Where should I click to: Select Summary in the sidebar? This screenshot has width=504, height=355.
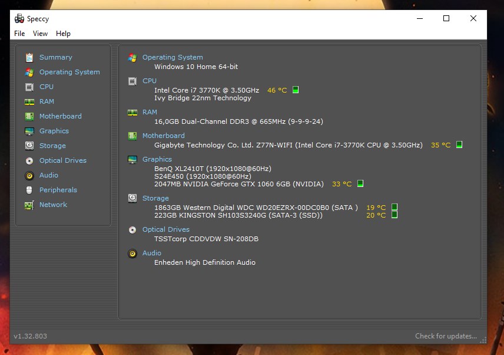[56, 57]
